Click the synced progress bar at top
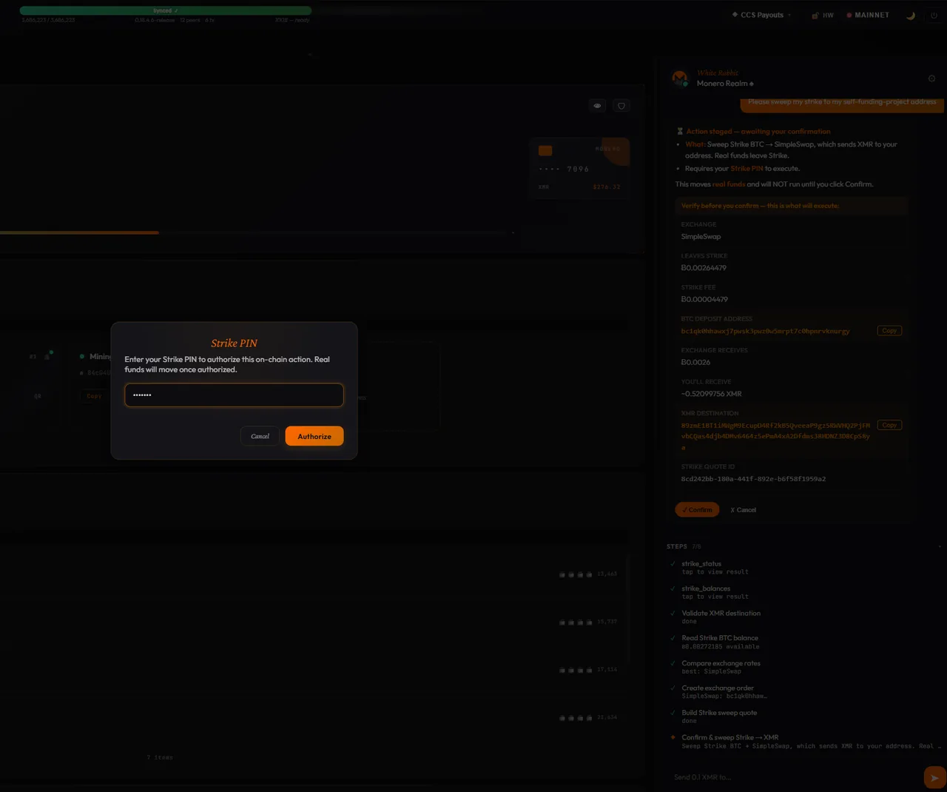947x792 pixels. click(x=166, y=10)
